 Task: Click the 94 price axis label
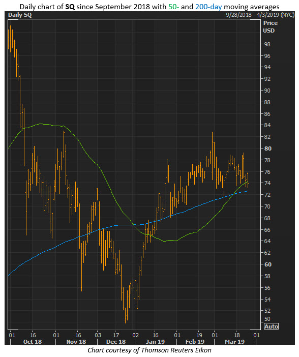click(267, 67)
